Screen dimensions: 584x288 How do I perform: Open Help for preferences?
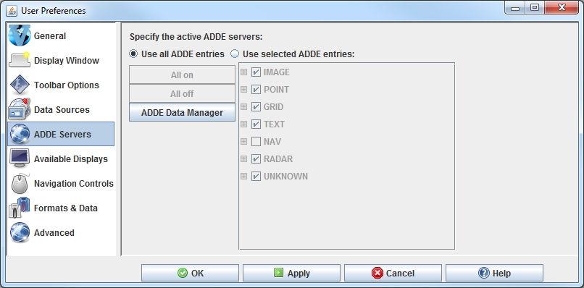(x=494, y=273)
